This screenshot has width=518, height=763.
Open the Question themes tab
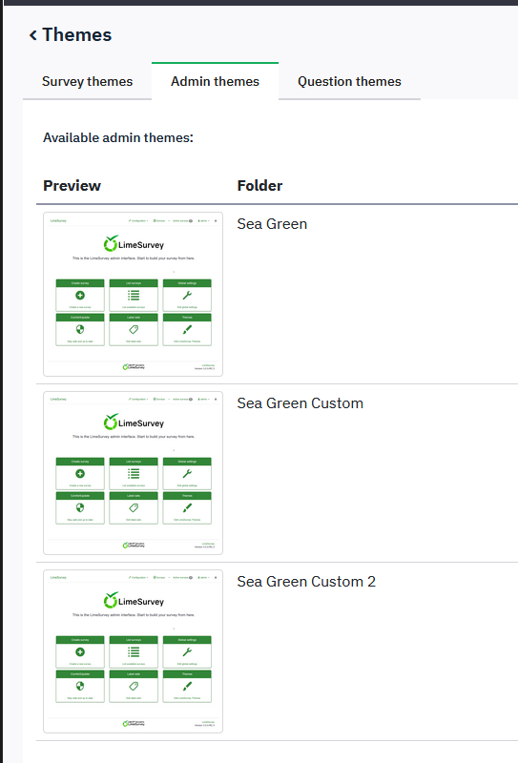tap(349, 81)
